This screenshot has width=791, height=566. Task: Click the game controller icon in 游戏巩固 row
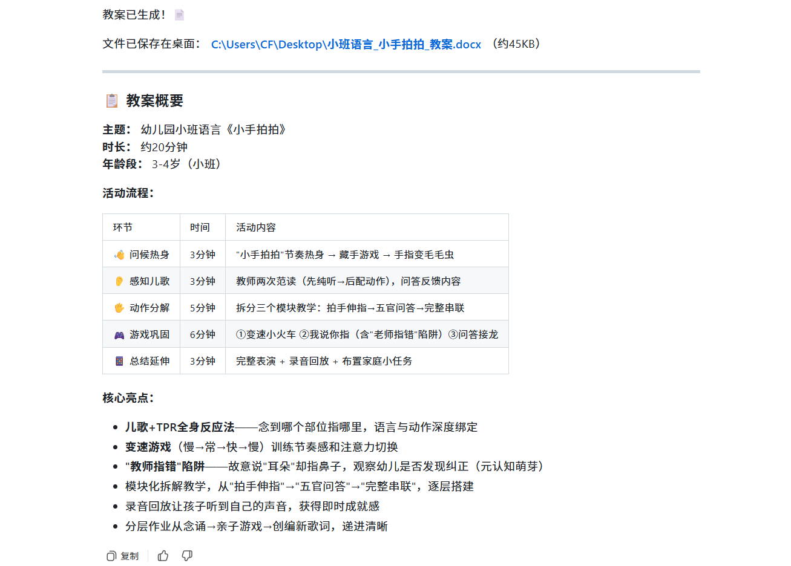pyautogui.click(x=119, y=334)
